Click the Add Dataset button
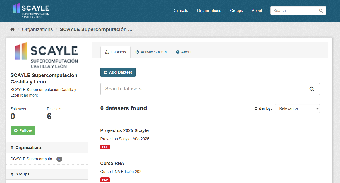 118,72
